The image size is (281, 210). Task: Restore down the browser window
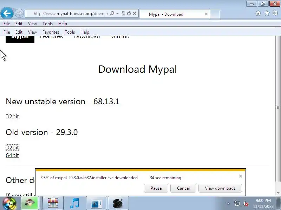(x=263, y=3)
